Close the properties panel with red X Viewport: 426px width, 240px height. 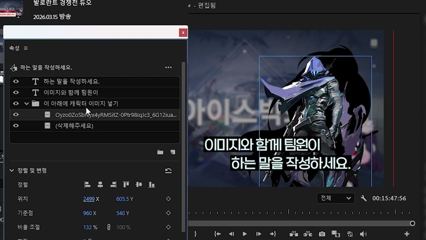tap(183, 33)
